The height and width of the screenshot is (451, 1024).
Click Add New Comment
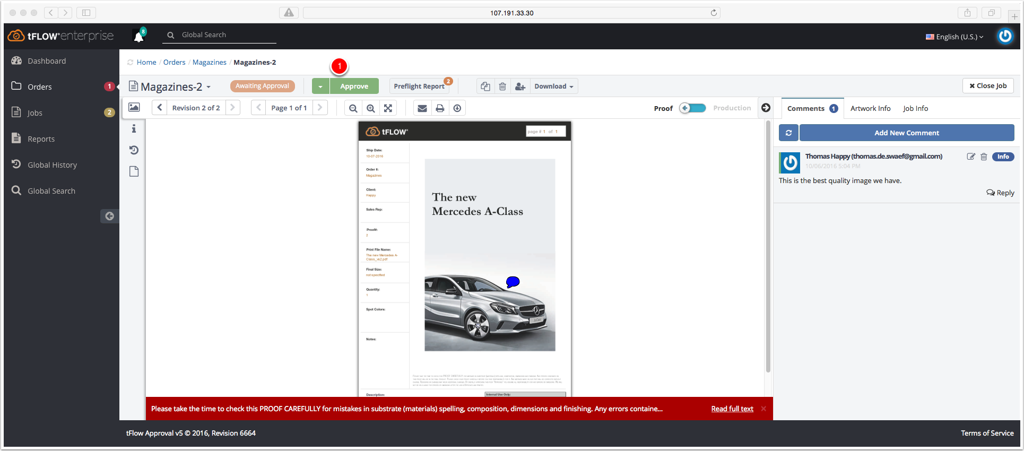click(907, 133)
